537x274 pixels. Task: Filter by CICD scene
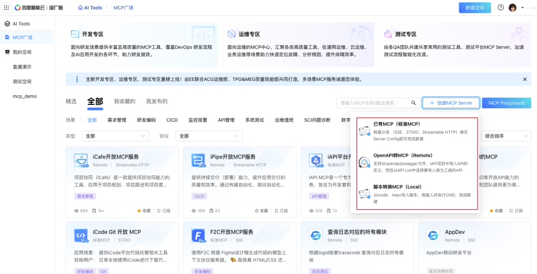coord(172,120)
